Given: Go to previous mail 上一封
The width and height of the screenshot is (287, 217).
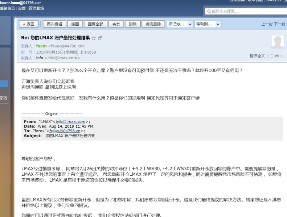Looking at the screenshot, I should [267, 24].
